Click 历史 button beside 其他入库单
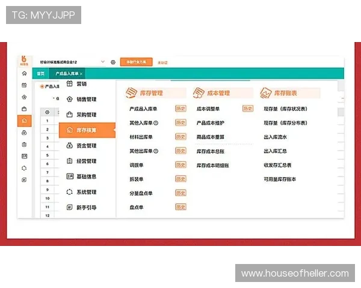This screenshot has width=361, height=288. pos(180,122)
